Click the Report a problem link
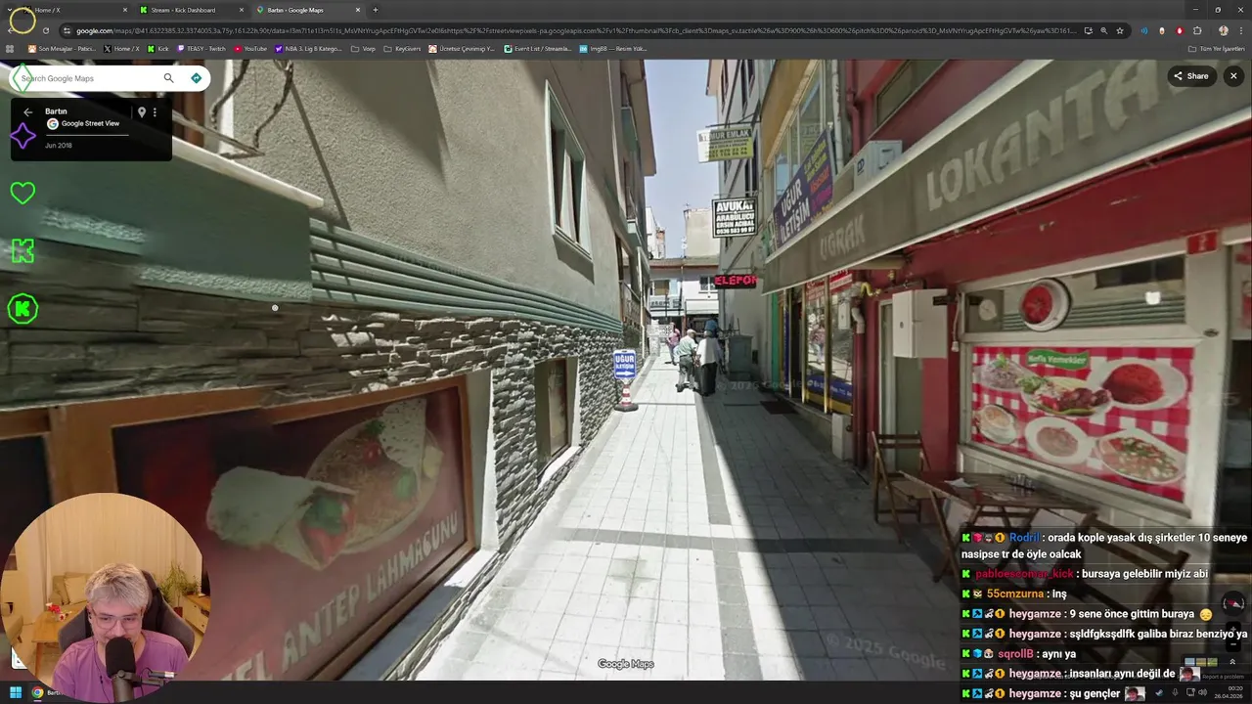 coord(1224,677)
